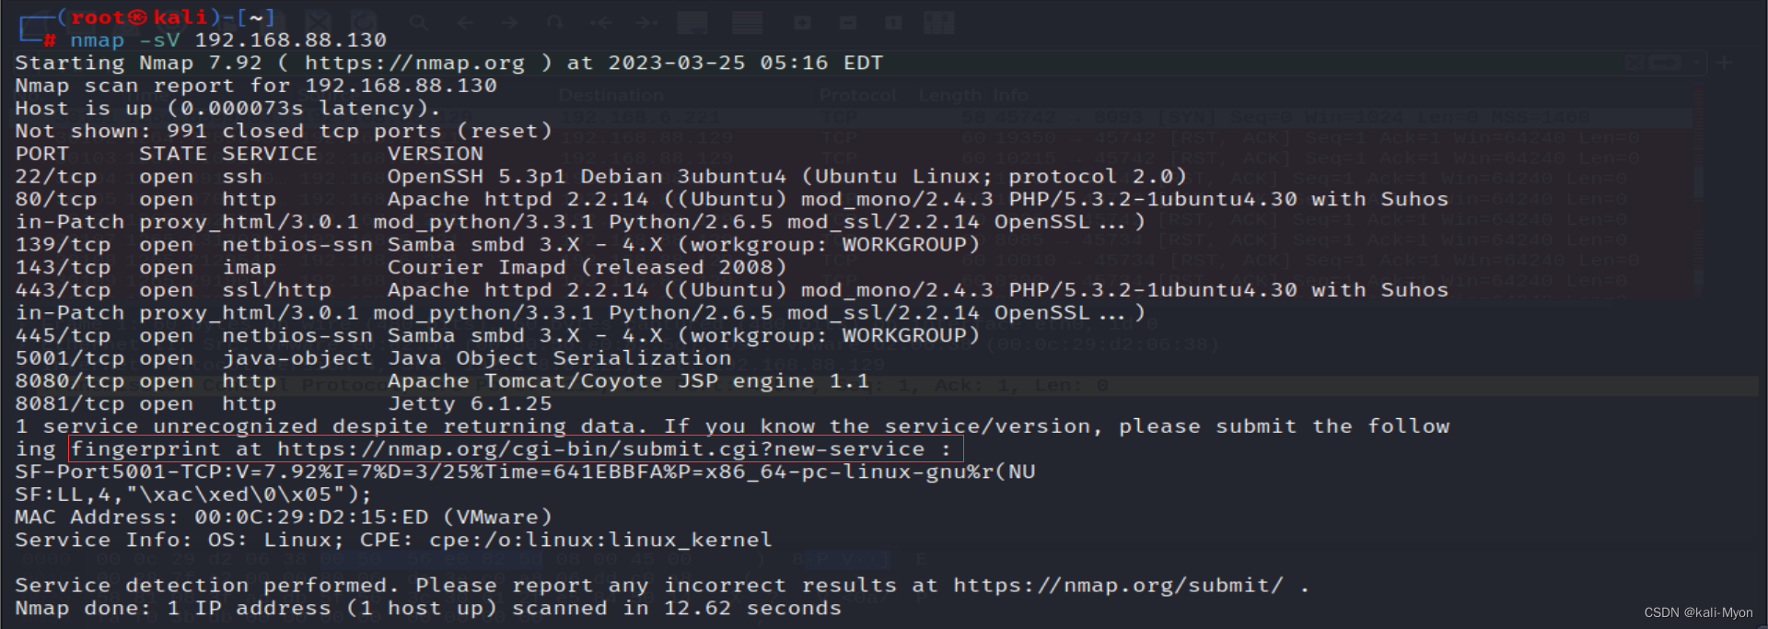Add a filter button with plus icon
1768x629 pixels.
click(1726, 63)
